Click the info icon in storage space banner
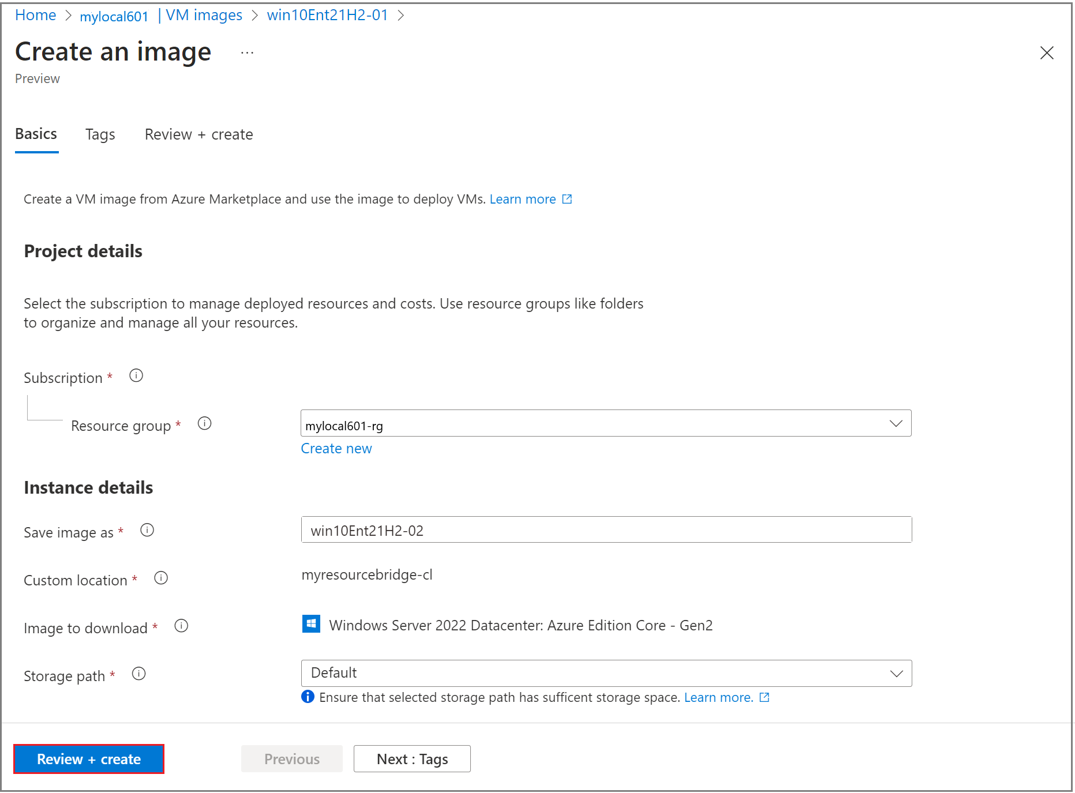 308,697
